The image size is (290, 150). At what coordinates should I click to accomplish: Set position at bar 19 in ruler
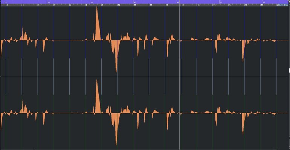click(262, 5)
